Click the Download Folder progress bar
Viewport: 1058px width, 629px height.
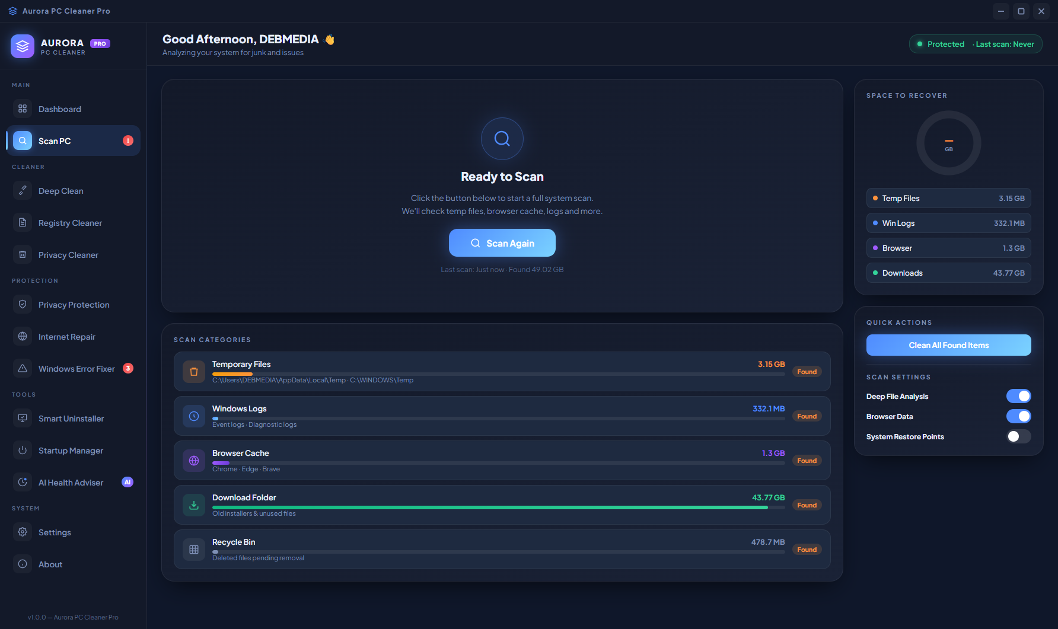[499, 507]
